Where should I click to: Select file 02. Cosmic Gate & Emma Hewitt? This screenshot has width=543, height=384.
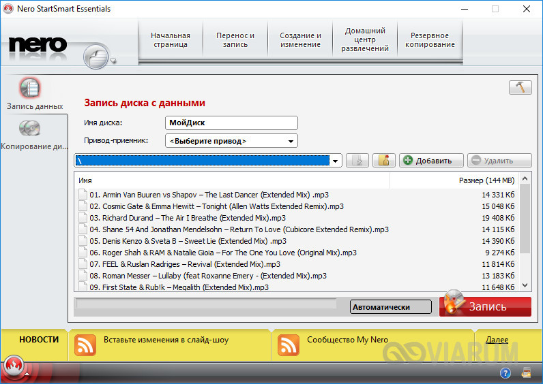(216, 206)
